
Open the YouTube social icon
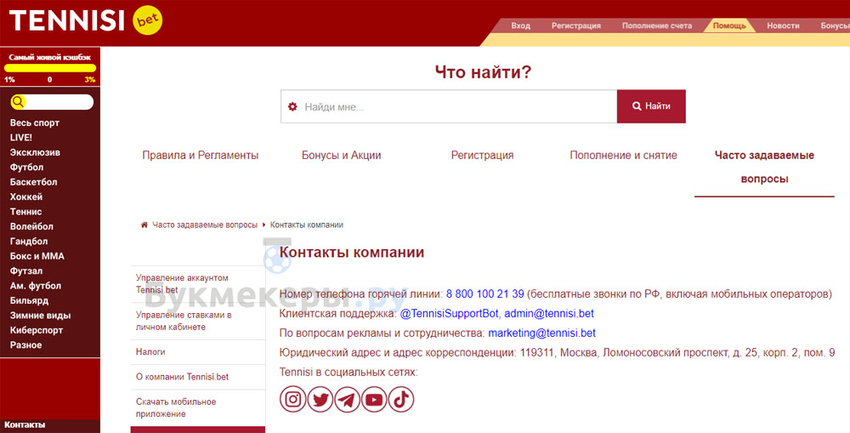[x=374, y=399]
